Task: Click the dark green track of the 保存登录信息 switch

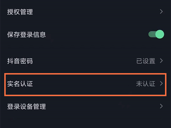Action: coord(151,34)
